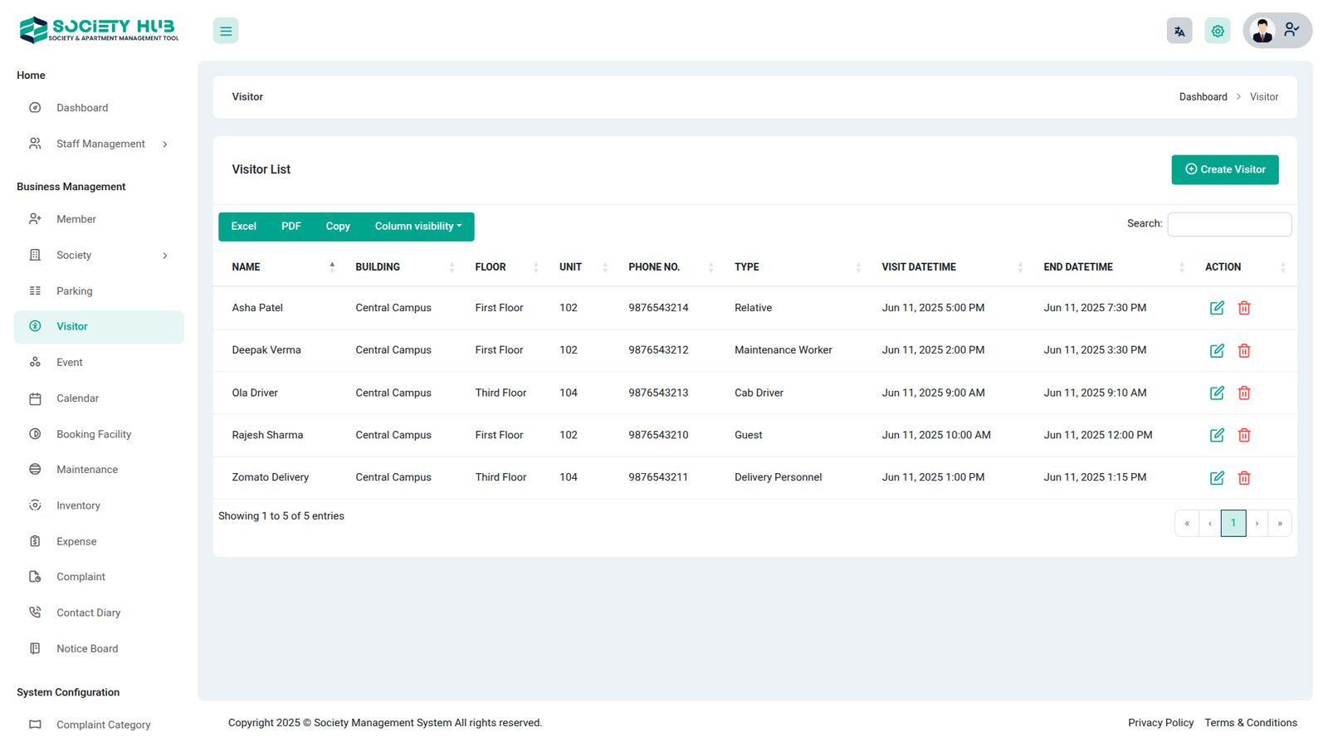Click the Dashboard breadcrumb link
This screenshot has width=1328, height=747.
tap(1203, 97)
